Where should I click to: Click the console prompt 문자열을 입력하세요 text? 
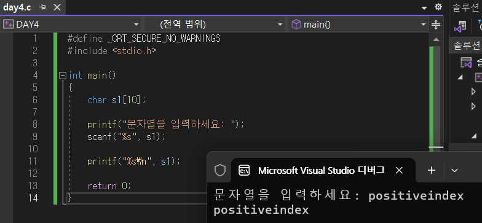[286, 195]
